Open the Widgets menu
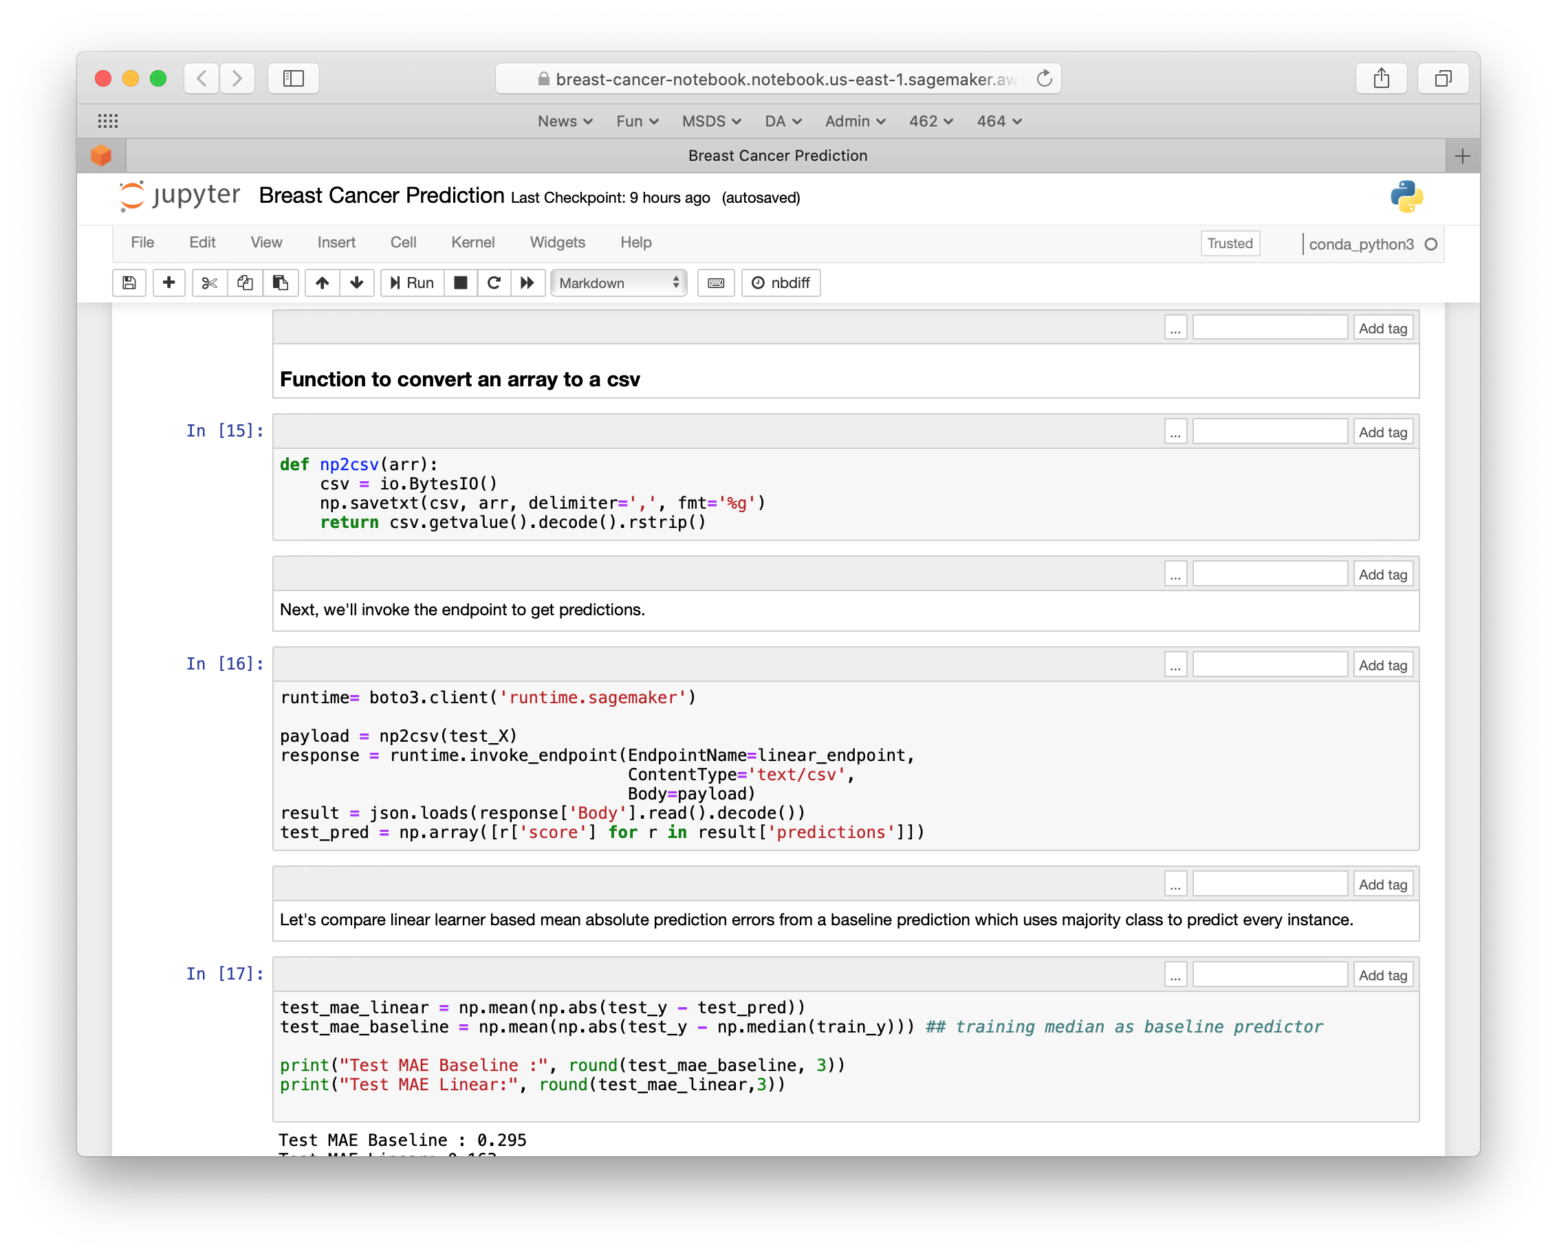This screenshot has height=1258, width=1557. [x=556, y=242]
